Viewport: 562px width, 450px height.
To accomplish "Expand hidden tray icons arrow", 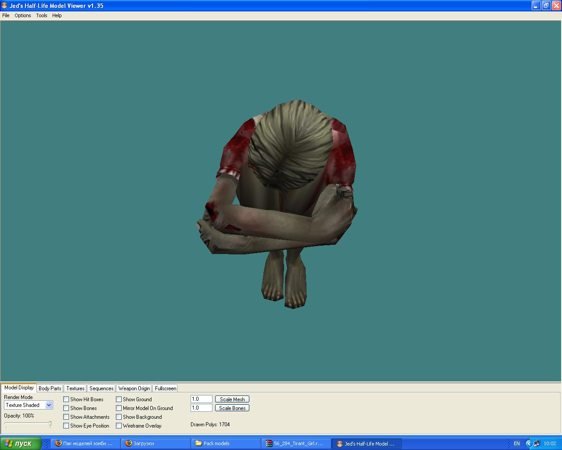I will pyautogui.click(x=529, y=444).
